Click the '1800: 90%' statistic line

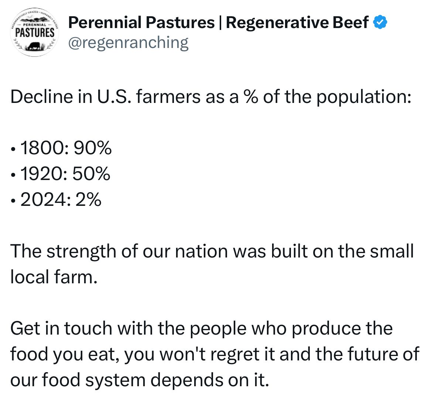(66, 148)
